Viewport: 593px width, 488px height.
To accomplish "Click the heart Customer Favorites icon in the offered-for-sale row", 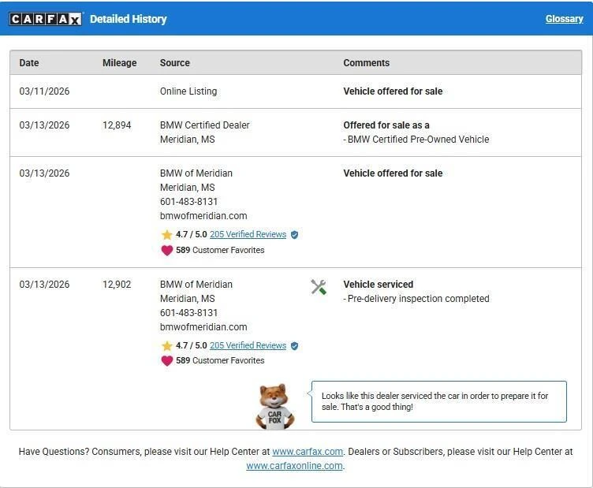I will click(166, 250).
